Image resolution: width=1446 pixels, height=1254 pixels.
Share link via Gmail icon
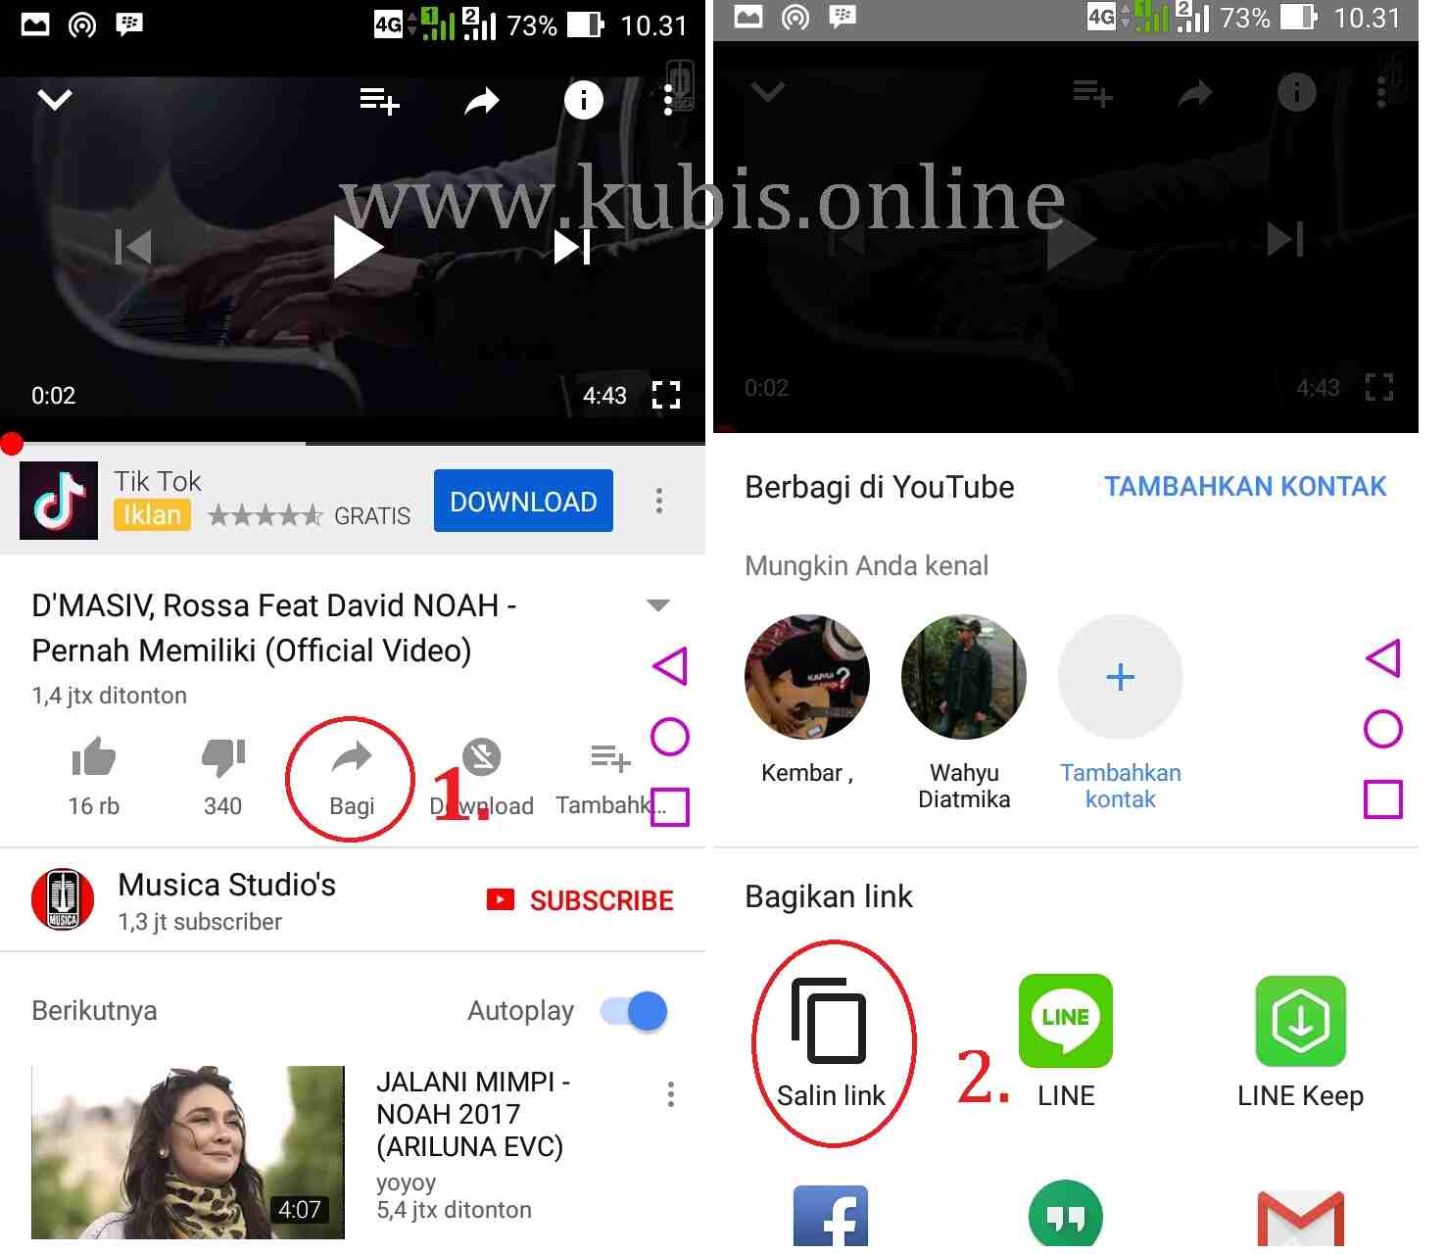[x=1301, y=1221]
